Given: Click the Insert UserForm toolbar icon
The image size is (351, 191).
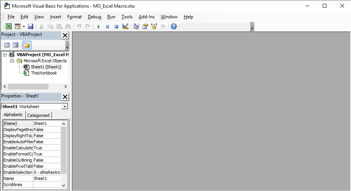Looking at the screenshot, I should [x=18, y=26].
